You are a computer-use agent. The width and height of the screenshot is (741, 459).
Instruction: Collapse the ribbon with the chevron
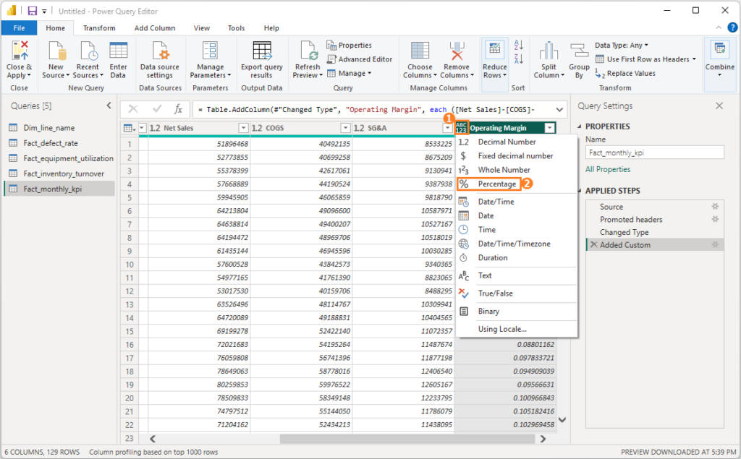click(719, 28)
